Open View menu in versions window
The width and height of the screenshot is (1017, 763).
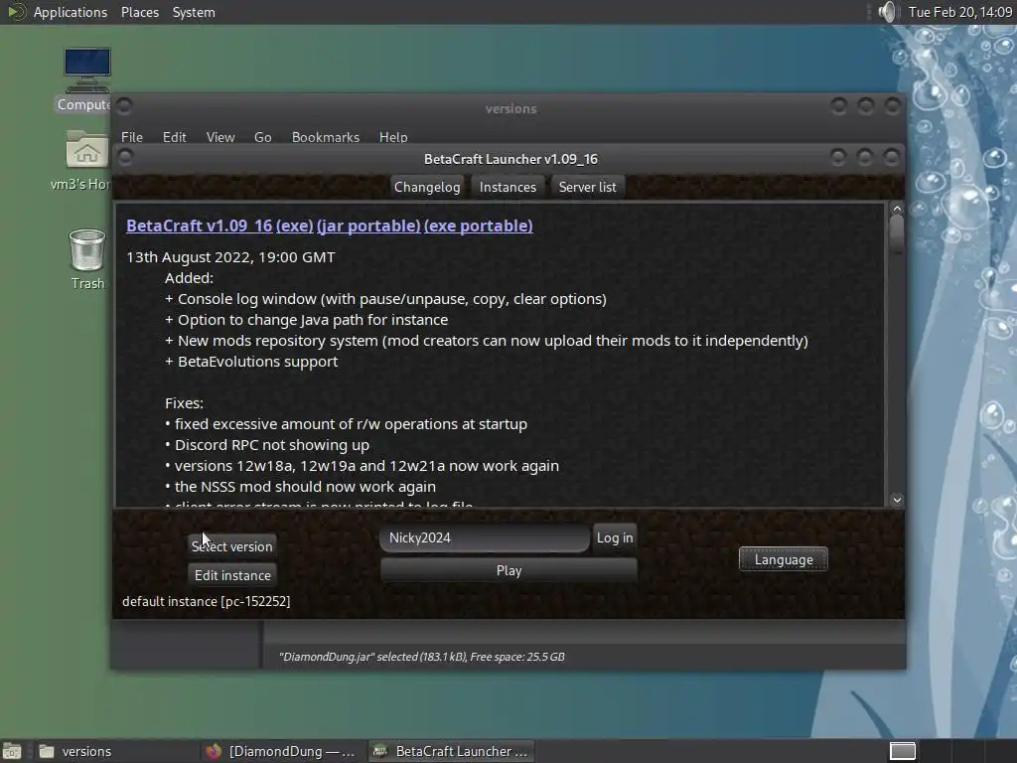click(x=220, y=137)
